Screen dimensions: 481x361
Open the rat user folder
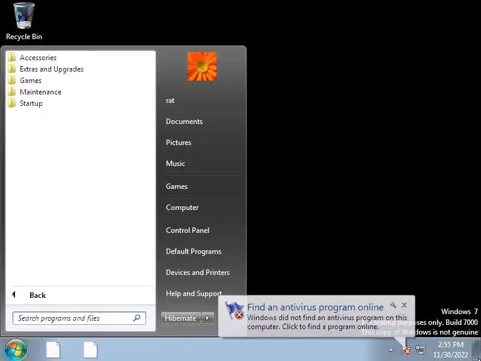coord(170,100)
